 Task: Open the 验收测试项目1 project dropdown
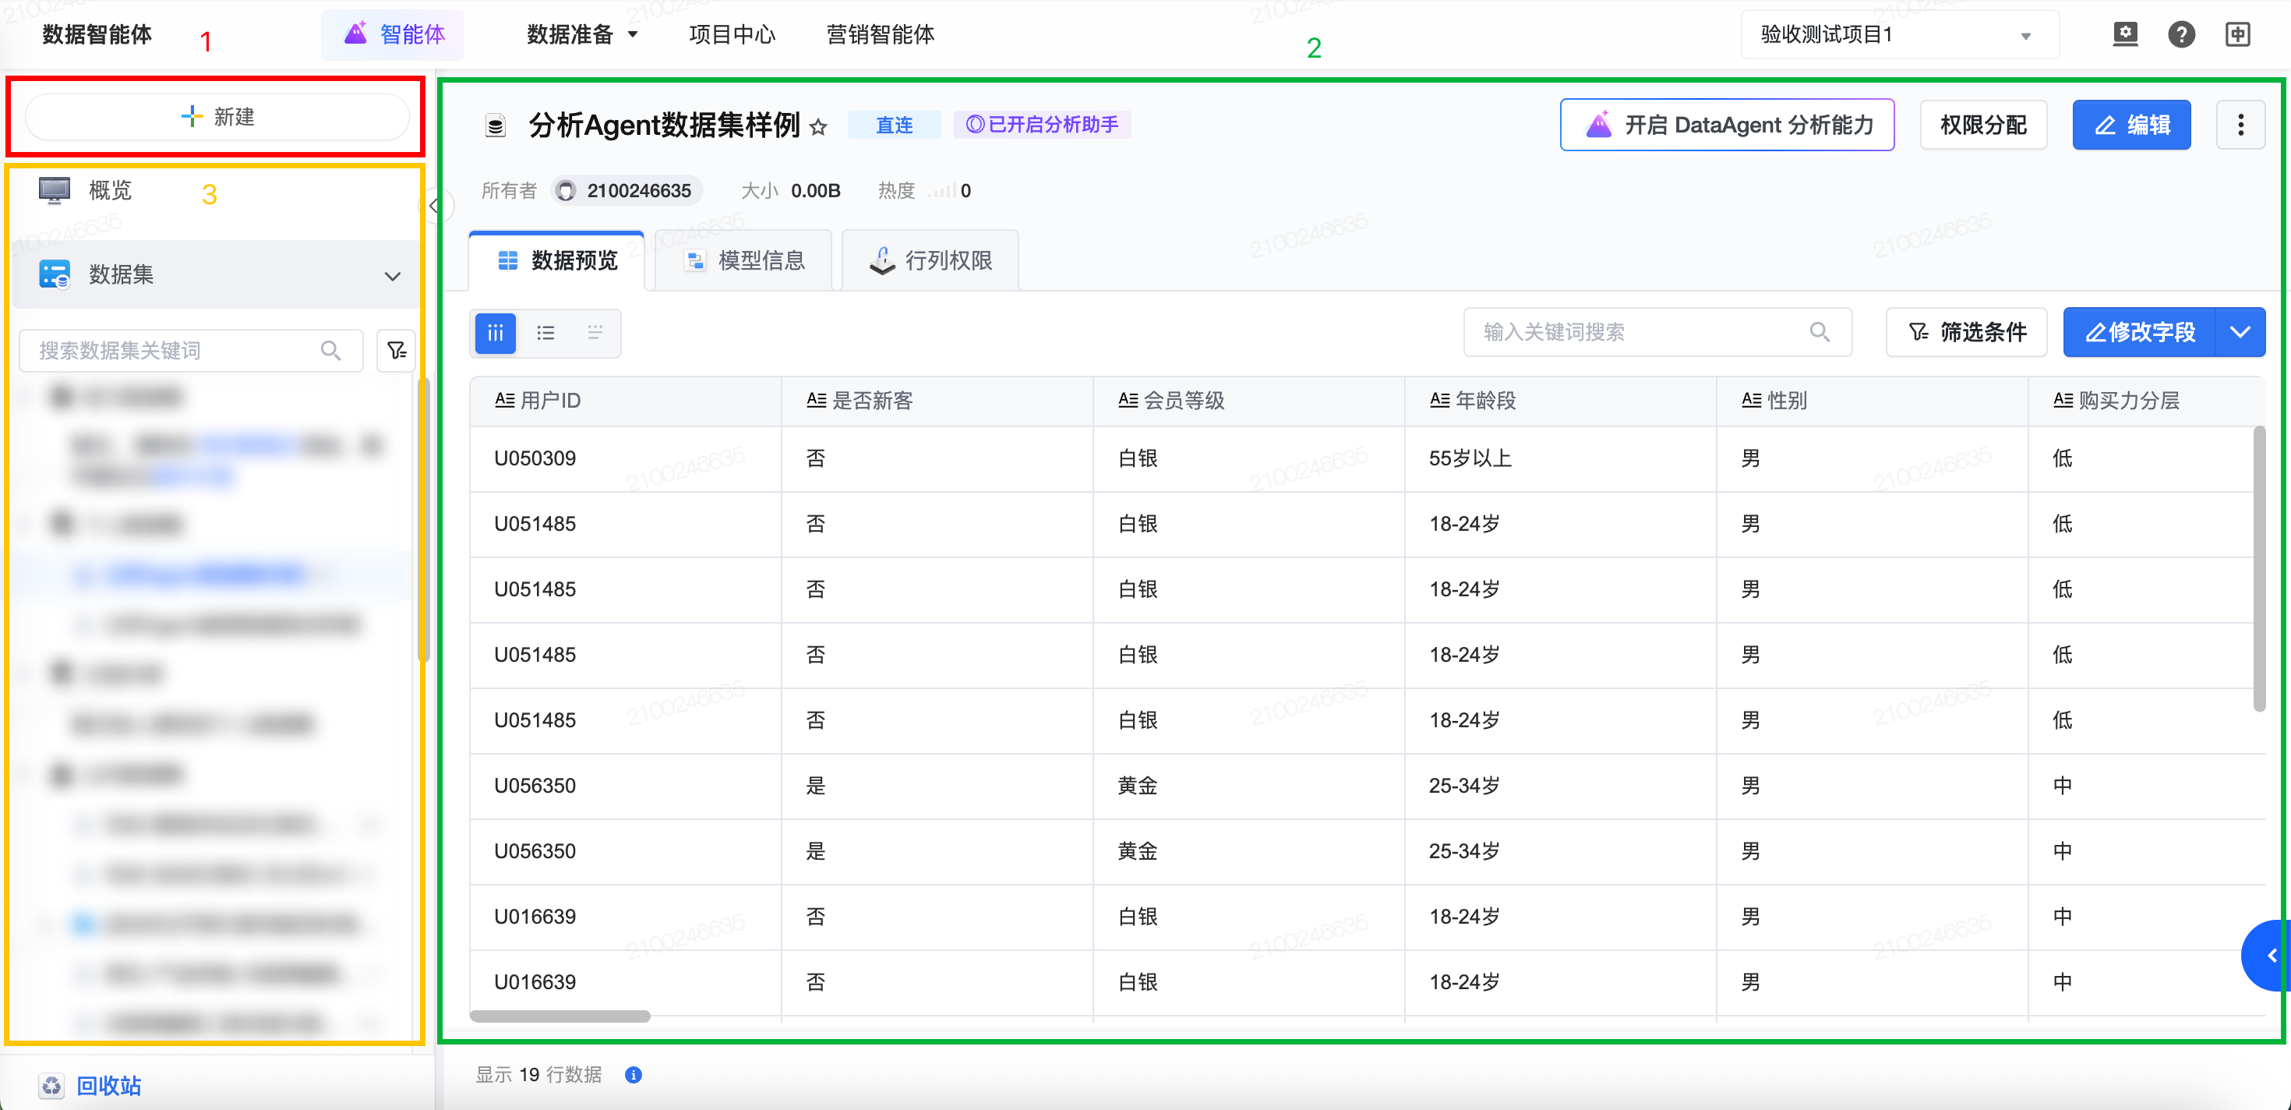[1899, 34]
